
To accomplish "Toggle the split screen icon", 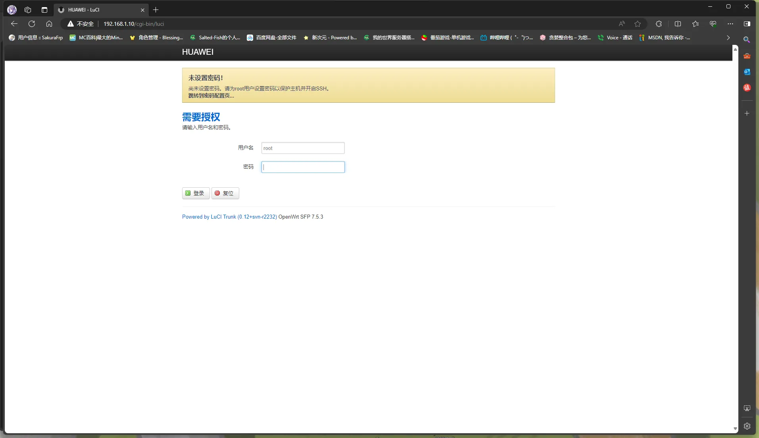I will (678, 24).
